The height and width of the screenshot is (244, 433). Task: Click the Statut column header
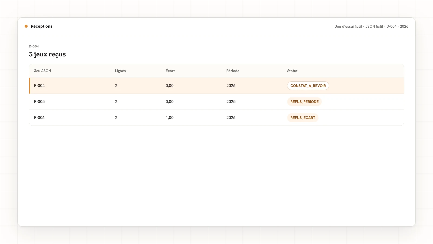coord(292,71)
